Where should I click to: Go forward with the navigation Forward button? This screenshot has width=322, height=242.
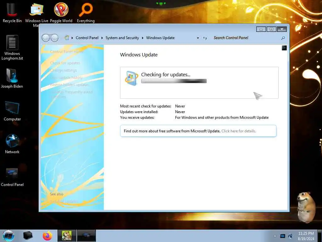coord(54,38)
